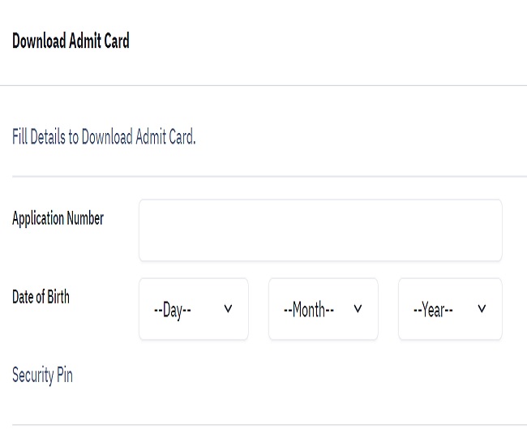Click the word 'Number' in application label
This screenshot has width=527, height=438.
click(x=84, y=218)
